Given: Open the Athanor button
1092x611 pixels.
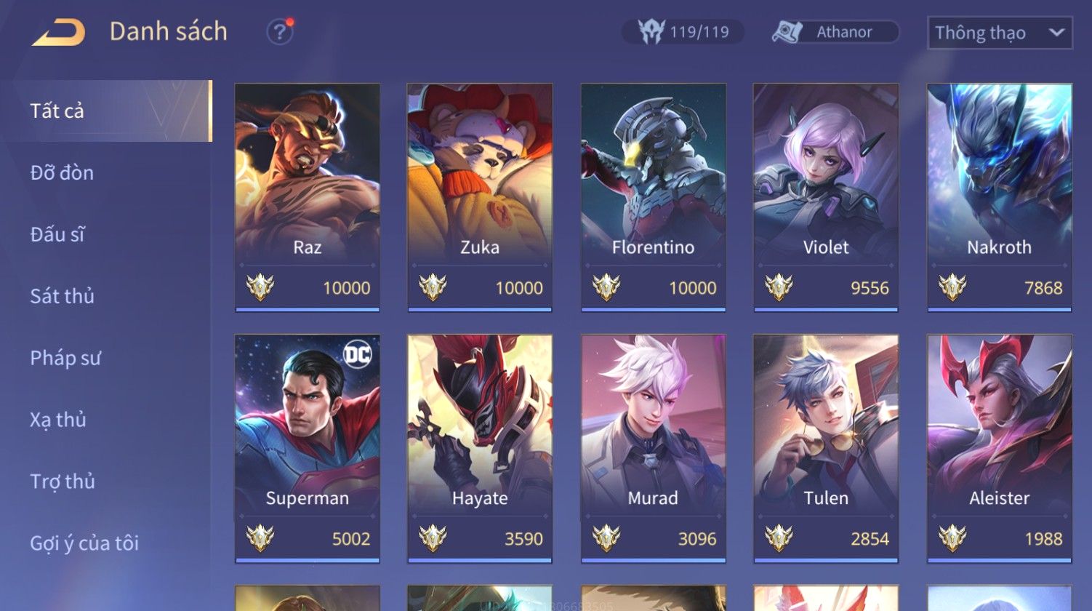Looking at the screenshot, I should point(835,32).
